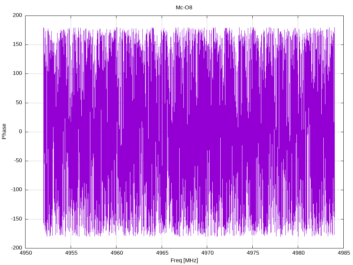Viewport: 353px width, 265px height.
Task: Click the x-axis tick label 4955
Action: (x=71, y=253)
